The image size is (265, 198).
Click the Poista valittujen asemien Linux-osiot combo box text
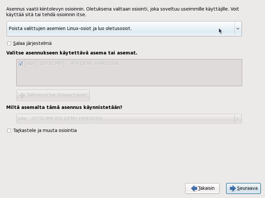(70, 29)
